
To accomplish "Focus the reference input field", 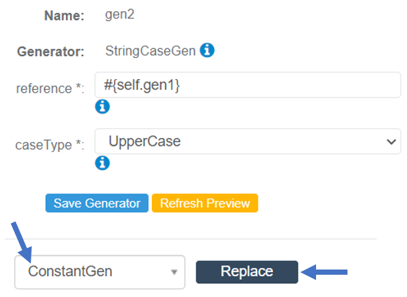I will [247, 85].
